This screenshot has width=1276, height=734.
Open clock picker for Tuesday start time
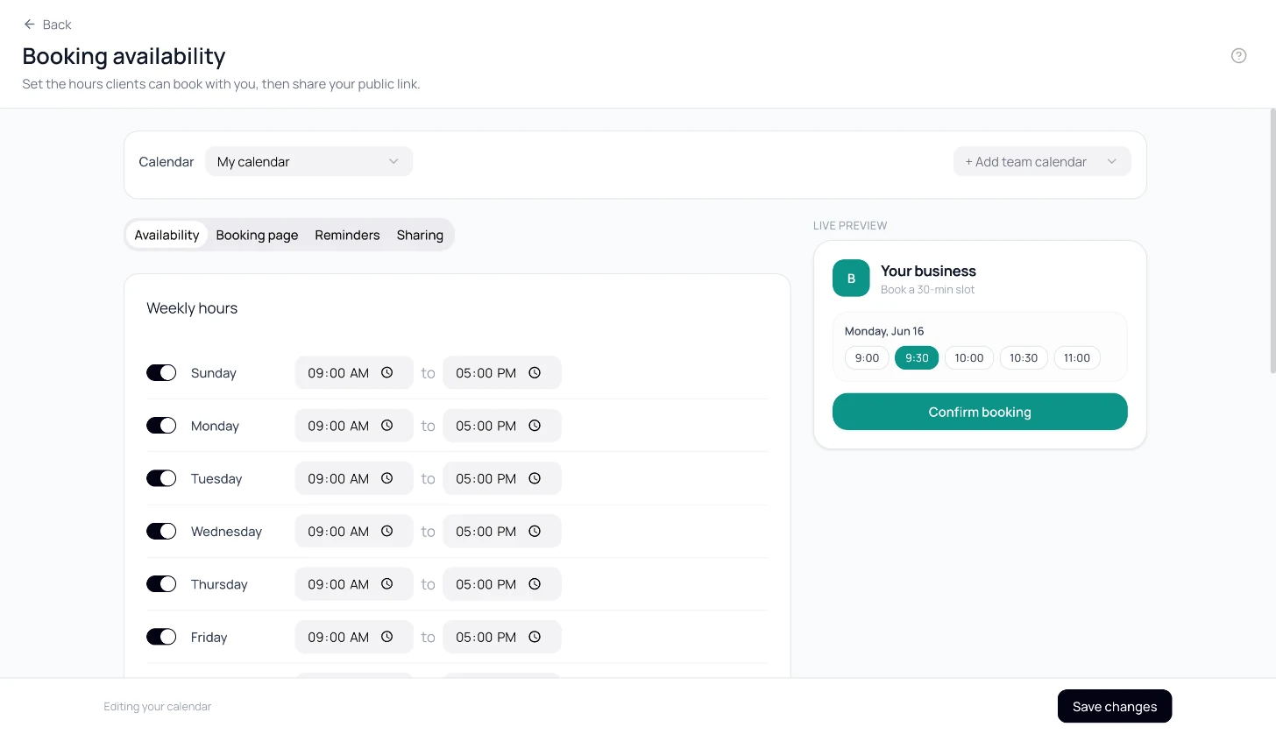pyautogui.click(x=387, y=478)
